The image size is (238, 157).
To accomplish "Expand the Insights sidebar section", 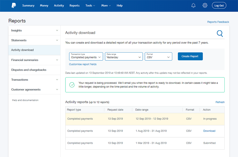I will click(x=34, y=30).
